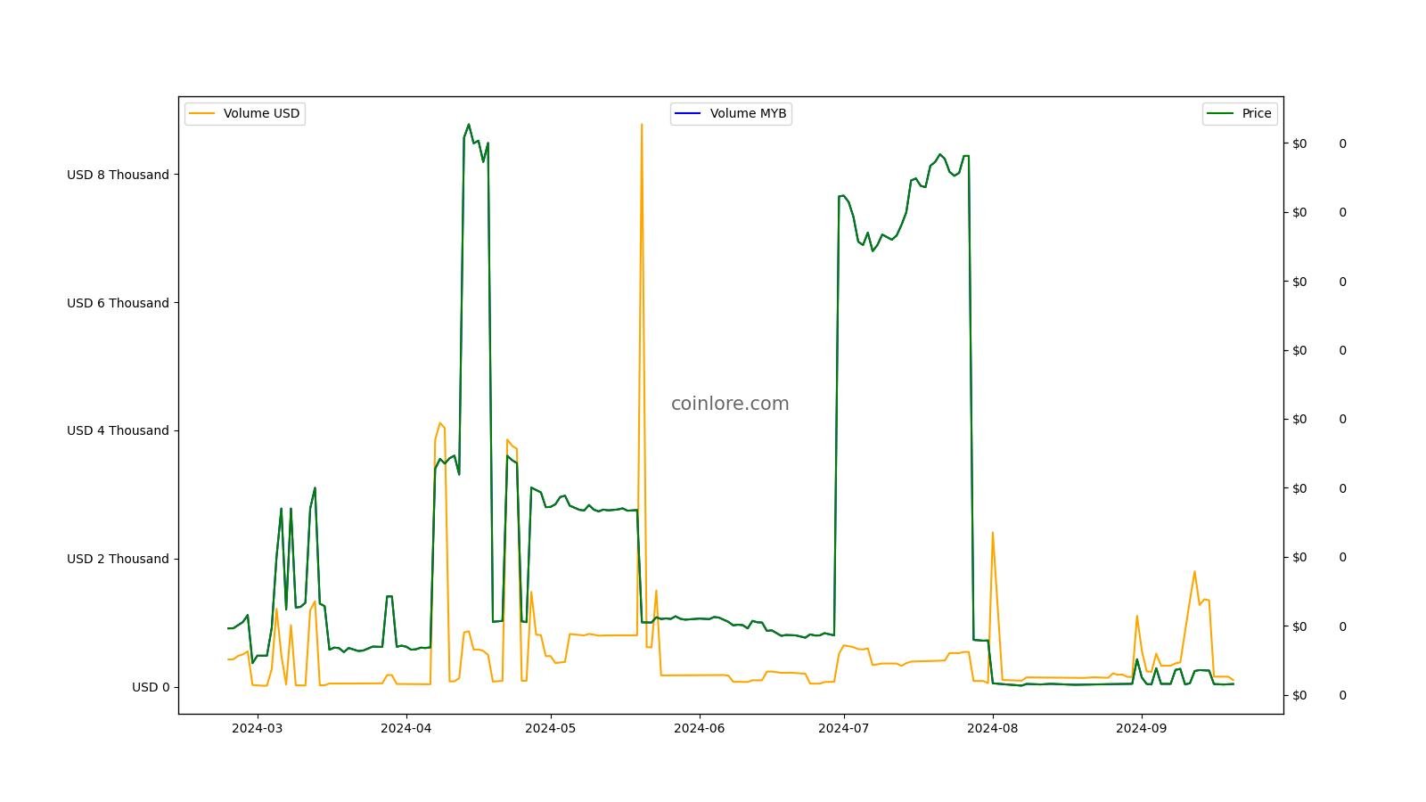Click the Price legend label
Screen dimensions: 1426x802
coord(1257,113)
